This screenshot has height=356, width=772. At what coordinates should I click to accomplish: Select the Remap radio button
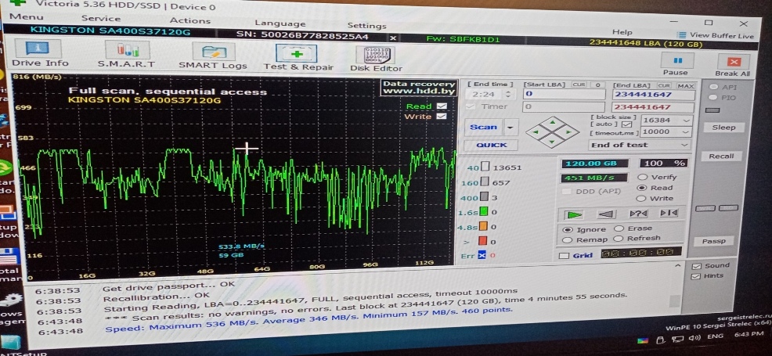tap(567, 240)
